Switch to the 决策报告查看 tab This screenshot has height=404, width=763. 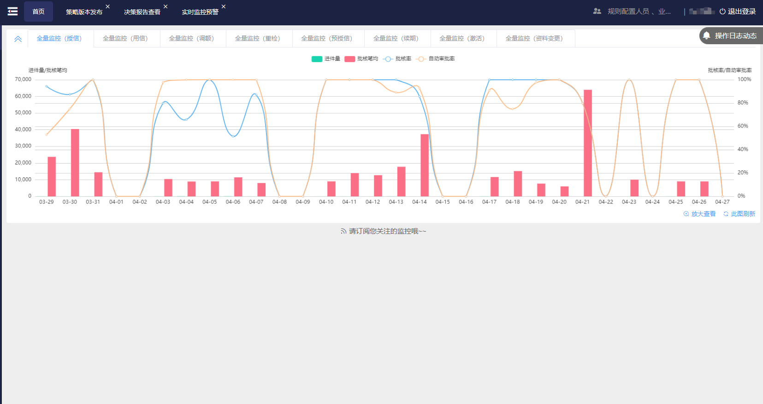tap(142, 12)
